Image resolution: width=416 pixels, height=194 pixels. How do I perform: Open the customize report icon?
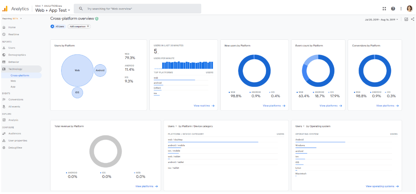click(406, 19)
